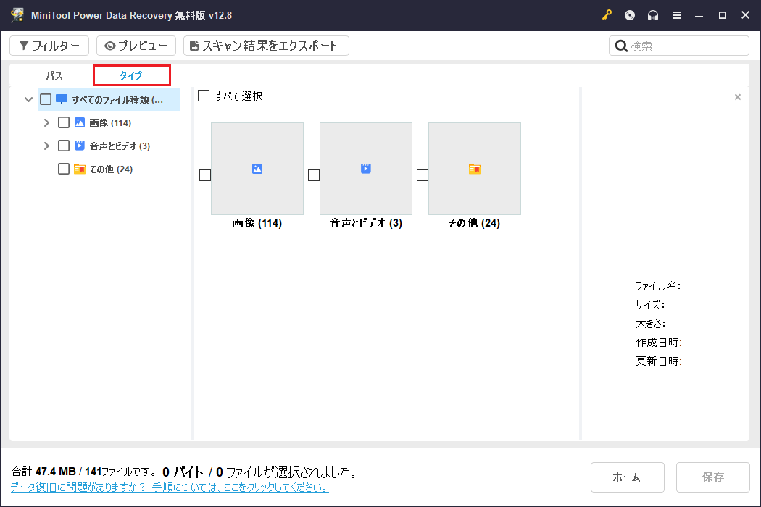The height and width of the screenshot is (507, 761).
Task: Click the eye Preview icon
Action: pyautogui.click(x=110, y=45)
